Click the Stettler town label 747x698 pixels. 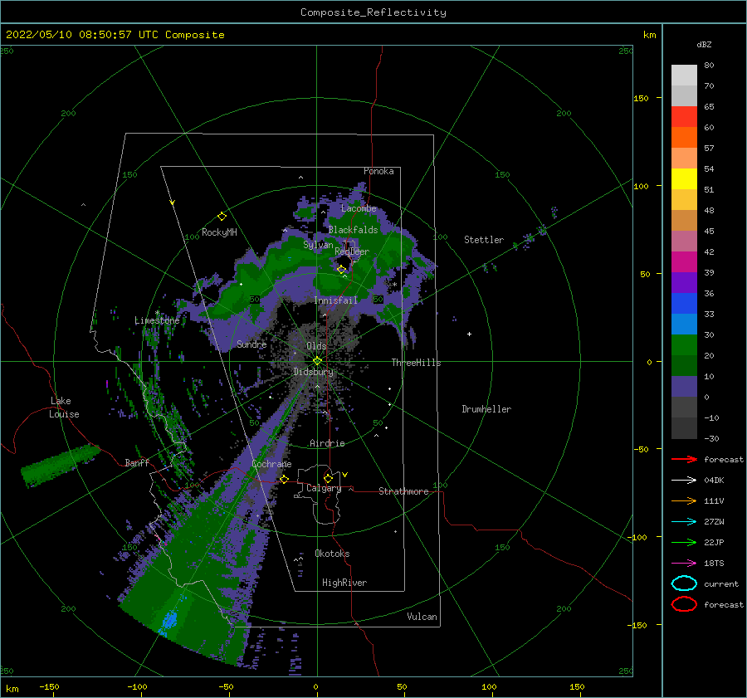[484, 240]
